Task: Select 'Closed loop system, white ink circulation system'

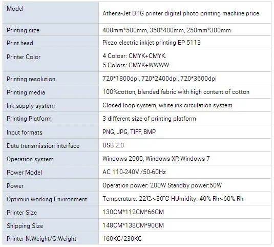Action: [167, 105]
